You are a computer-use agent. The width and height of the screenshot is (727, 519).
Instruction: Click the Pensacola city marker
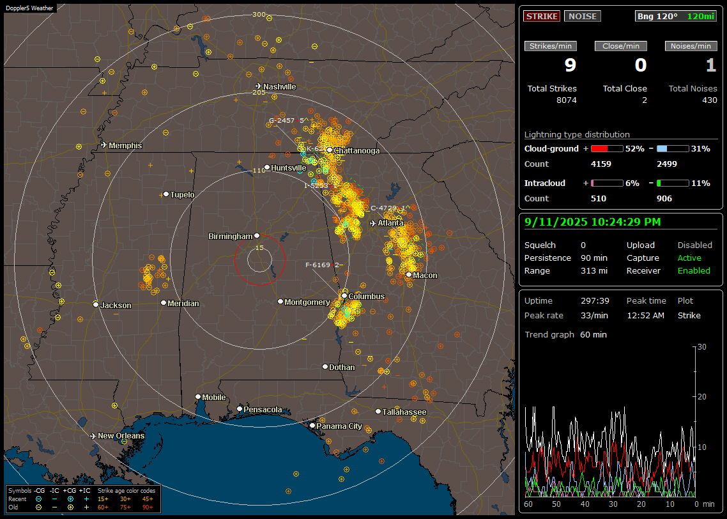click(x=240, y=408)
